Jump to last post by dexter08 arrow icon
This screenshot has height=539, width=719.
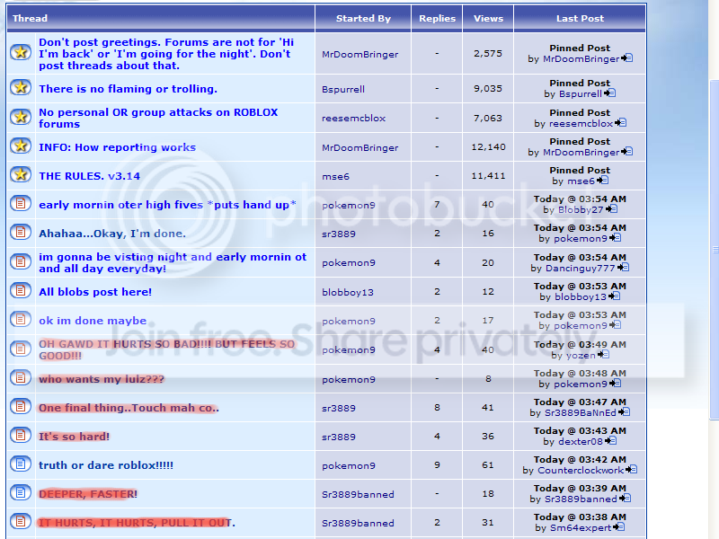(x=611, y=441)
